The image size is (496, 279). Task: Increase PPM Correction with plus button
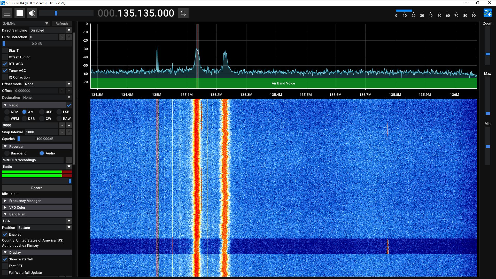pyautogui.click(x=69, y=37)
